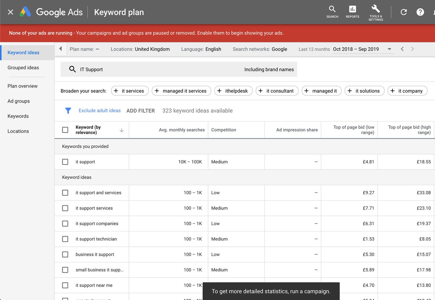Open the Reports icon in the header

[x=352, y=12]
